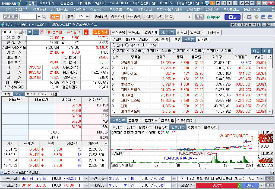Click inside the menu search input field
The image size is (275, 189).
pos(28,17)
